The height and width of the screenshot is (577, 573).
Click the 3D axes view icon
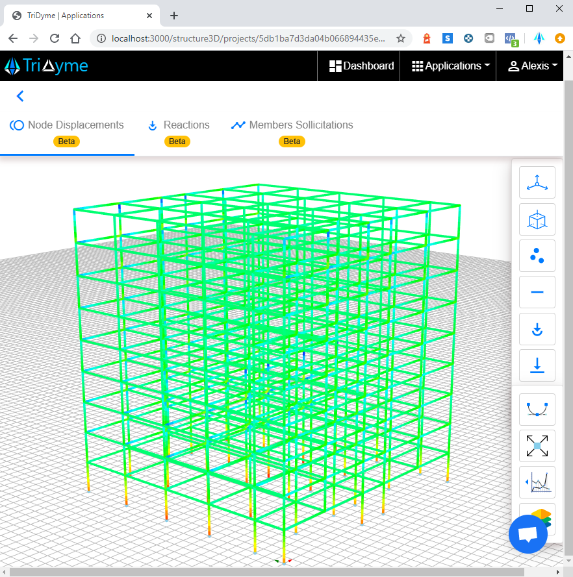(x=537, y=182)
